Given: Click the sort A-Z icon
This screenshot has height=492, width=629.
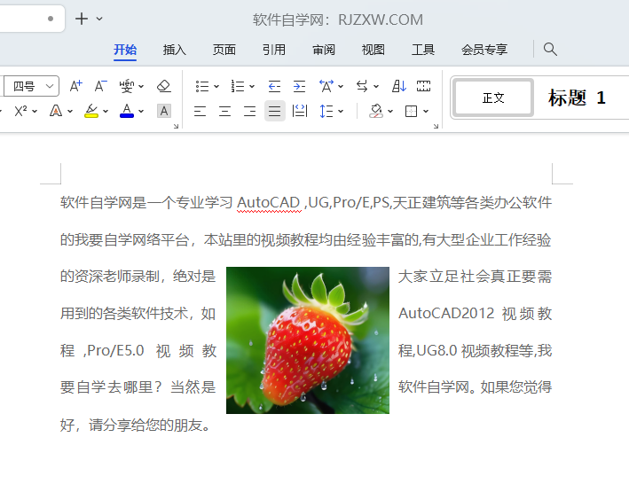Looking at the screenshot, I should (x=398, y=86).
